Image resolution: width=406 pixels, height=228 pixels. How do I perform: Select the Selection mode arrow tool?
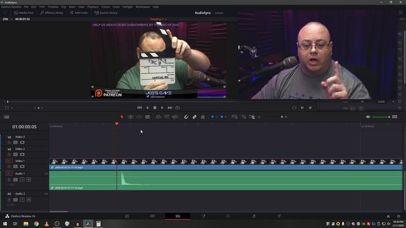pyautogui.click(x=122, y=117)
